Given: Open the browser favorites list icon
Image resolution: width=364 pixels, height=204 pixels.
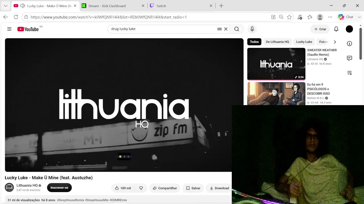Looking at the screenshot, I should pos(310,17).
